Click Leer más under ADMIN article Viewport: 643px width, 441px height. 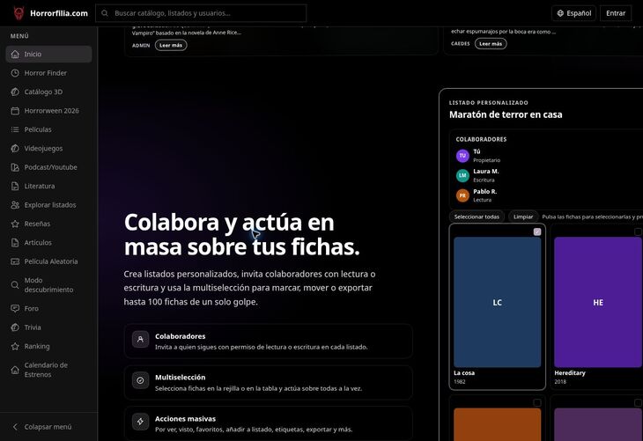coord(171,45)
